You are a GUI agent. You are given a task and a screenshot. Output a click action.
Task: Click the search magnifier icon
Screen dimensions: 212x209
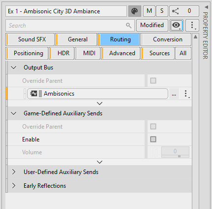[129, 26]
